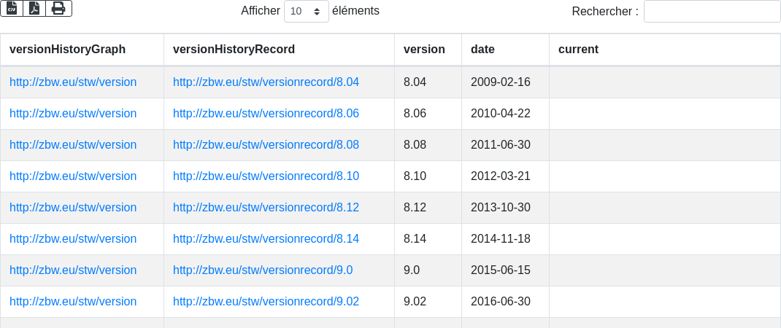
Task: Visit the versionrecord/8.12 link
Action: (266, 208)
